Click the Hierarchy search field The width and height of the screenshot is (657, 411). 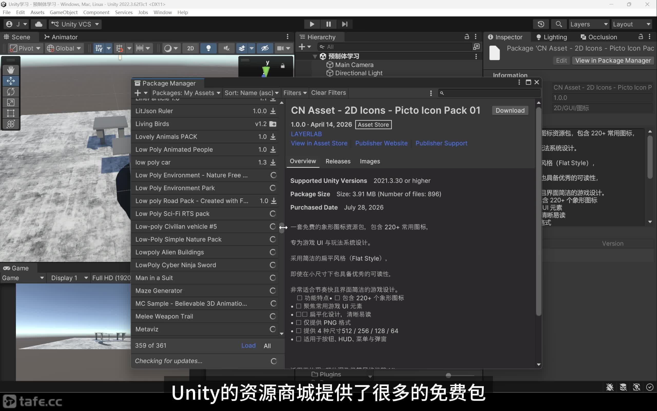[x=395, y=47]
